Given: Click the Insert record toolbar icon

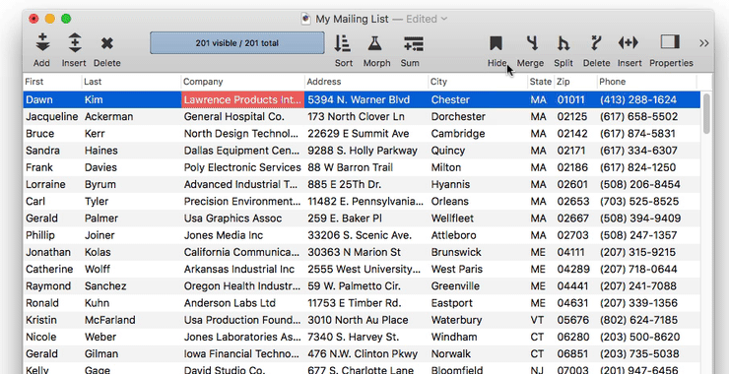Looking at the screenshot, I should point(75,42).
